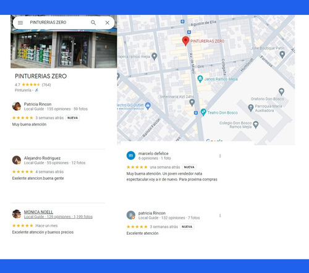
Task: Click the 'Muy buena atención' review text
Action: 29,124
